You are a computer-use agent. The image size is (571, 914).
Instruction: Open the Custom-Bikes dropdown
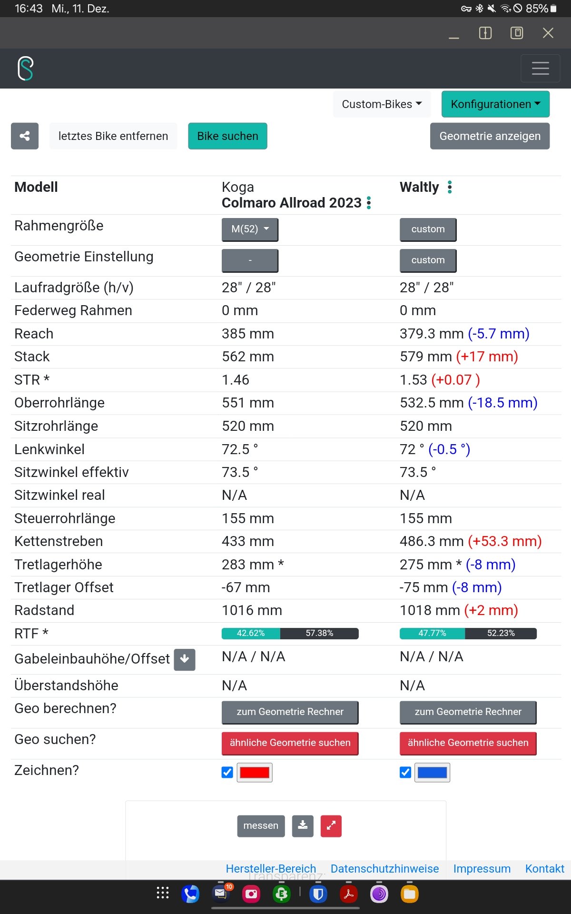pos(382,104)
